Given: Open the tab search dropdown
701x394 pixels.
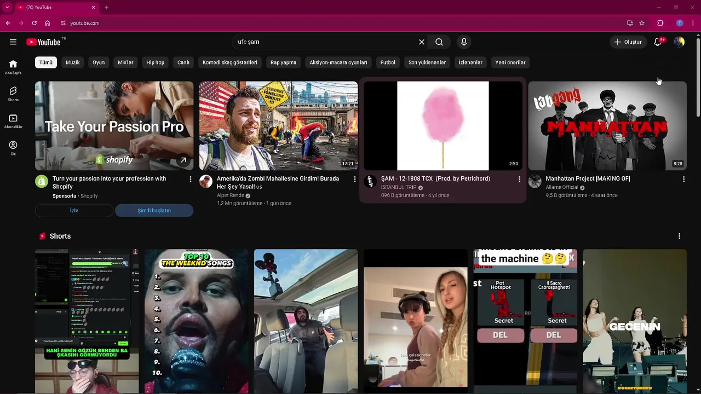Looking at the screenshot, I should (7, 7).
